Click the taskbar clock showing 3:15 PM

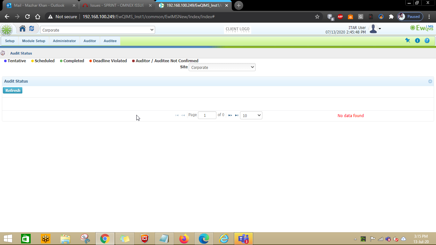[421, 239]
